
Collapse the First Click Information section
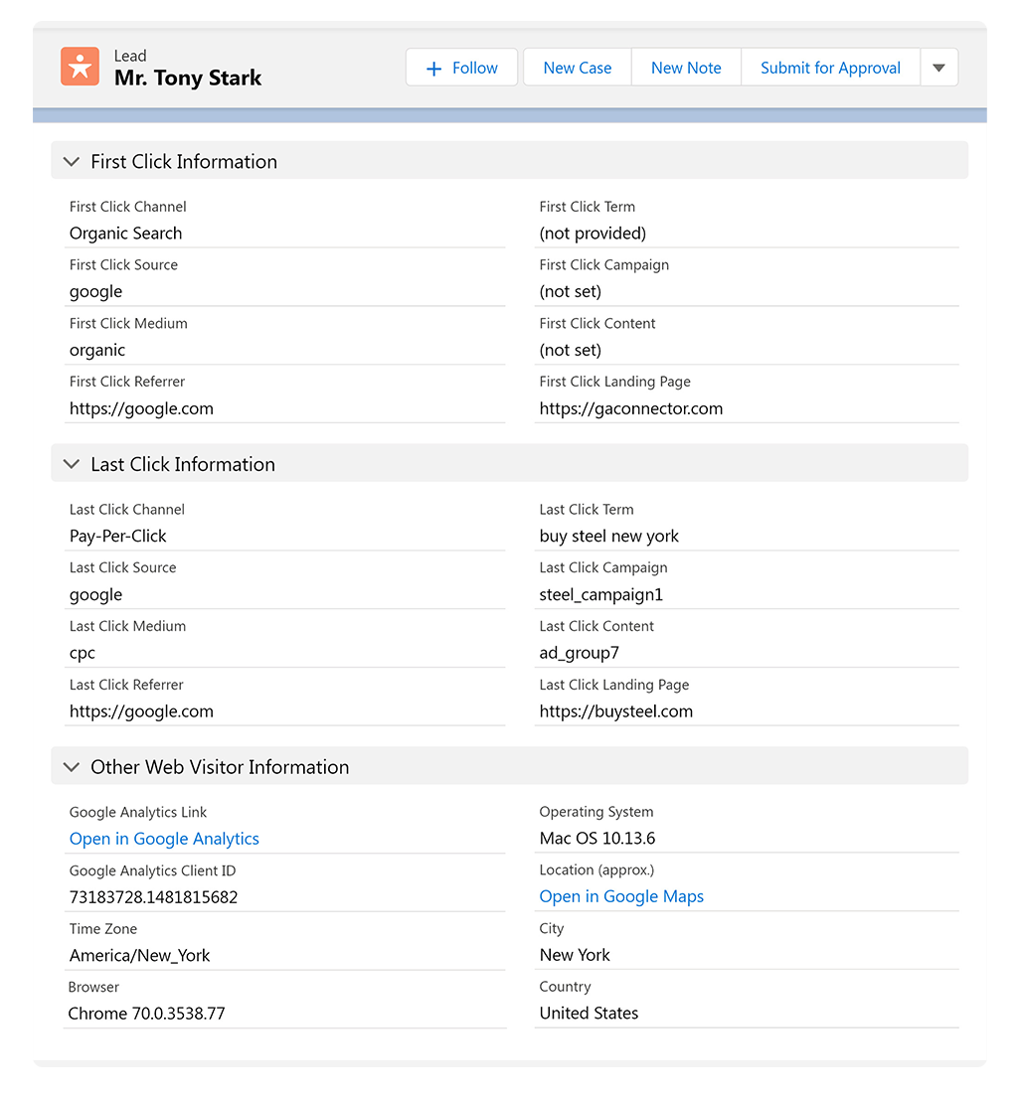coord(72,162)
